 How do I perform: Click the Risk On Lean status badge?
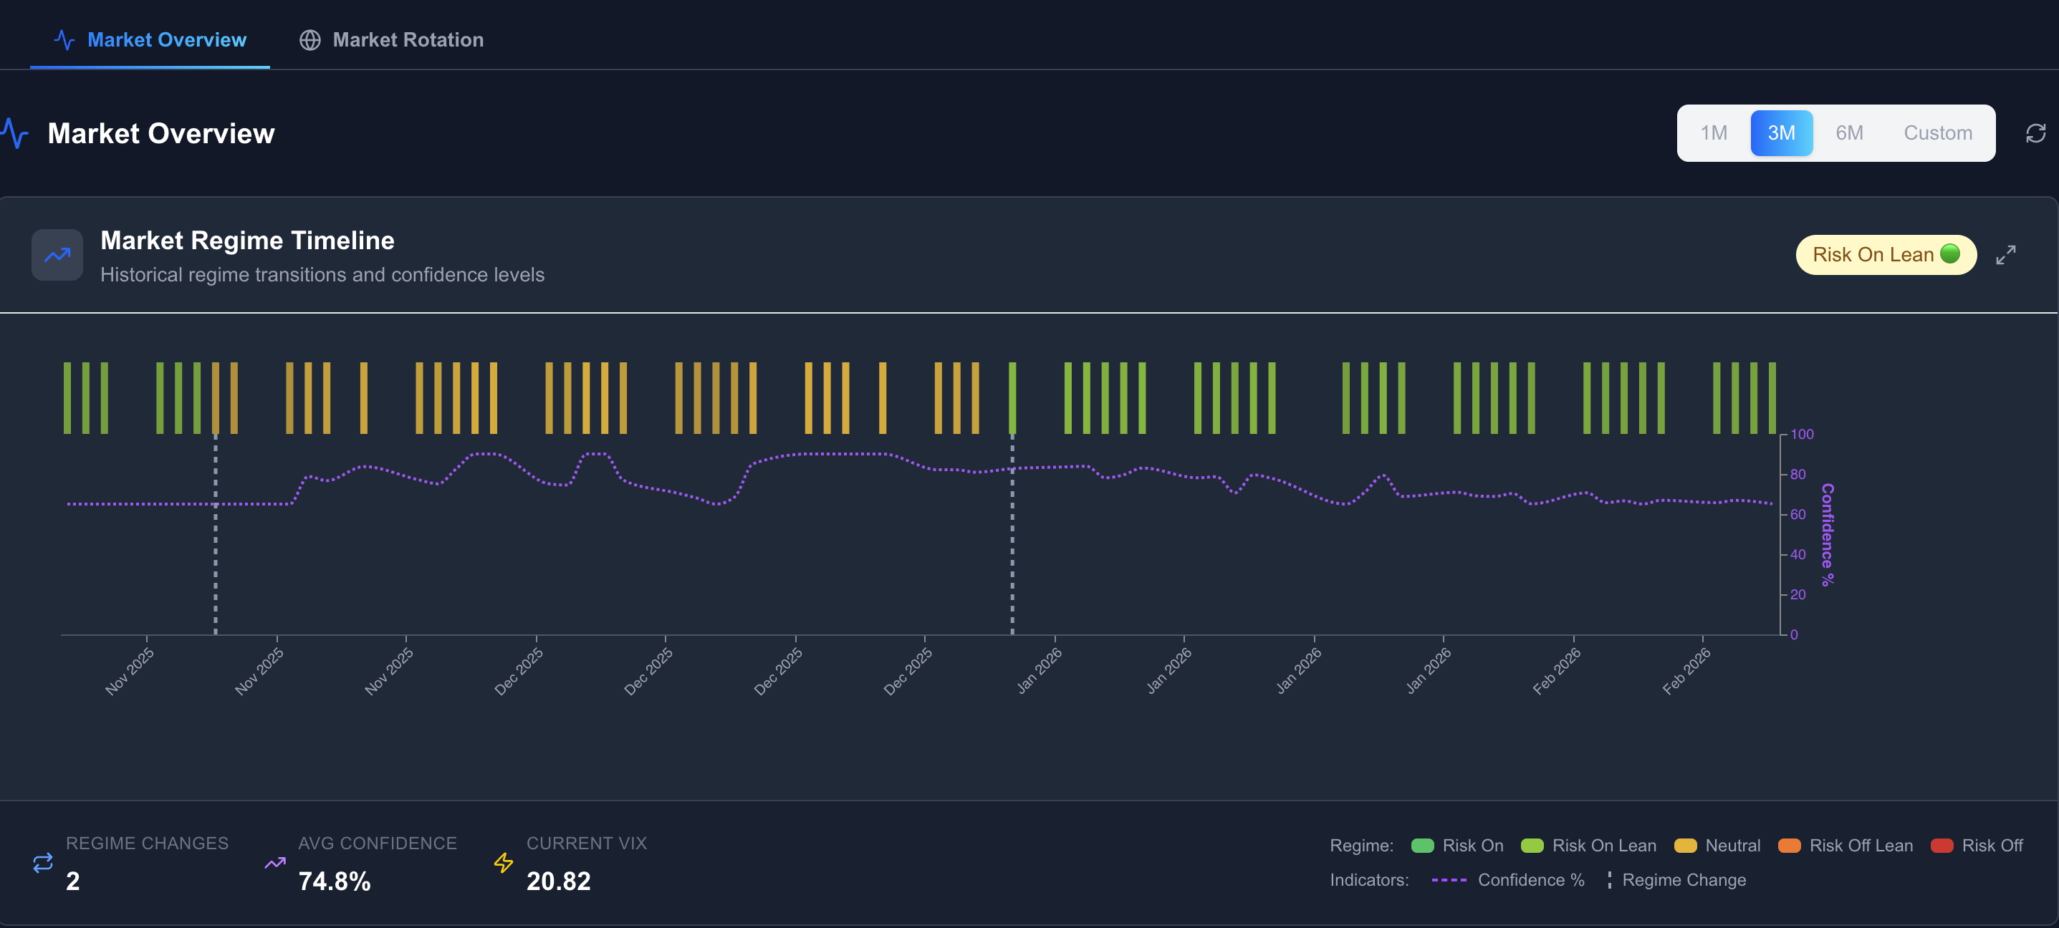(1886, 255)
